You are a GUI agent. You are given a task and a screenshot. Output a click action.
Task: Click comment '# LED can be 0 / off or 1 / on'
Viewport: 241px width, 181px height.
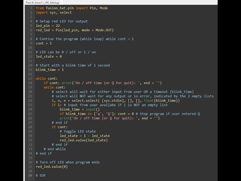[x=66, y=52]
